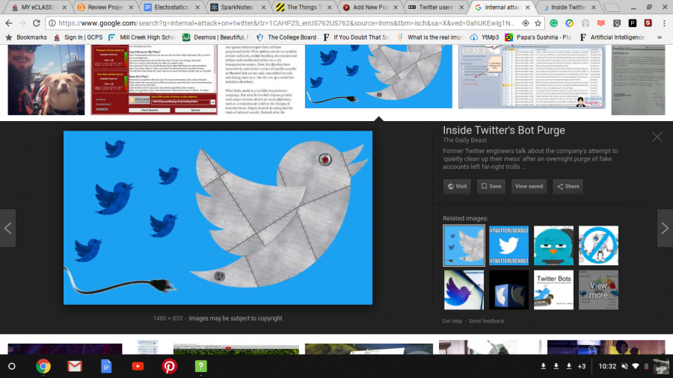Switch to the Inside Twitter tab
Screen dimensions: 673x378
[x=568, y=7]
